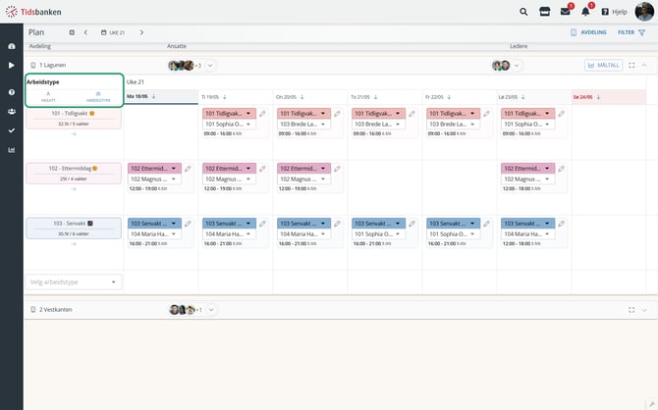Open the employees group icon in sidebar
This screenshot has width=658, height=410.
click(x=12, y=112)
